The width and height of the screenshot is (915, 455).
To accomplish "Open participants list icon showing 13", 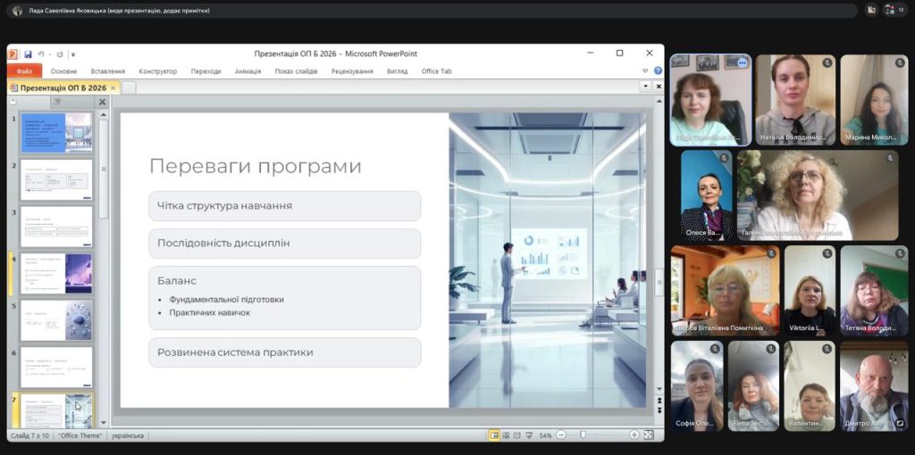I will (x=894, y=11).
